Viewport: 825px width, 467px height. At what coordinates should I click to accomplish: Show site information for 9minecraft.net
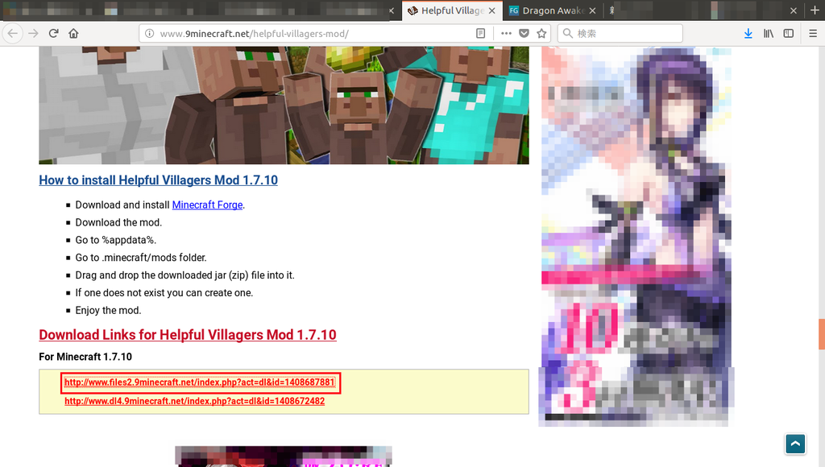149,33
